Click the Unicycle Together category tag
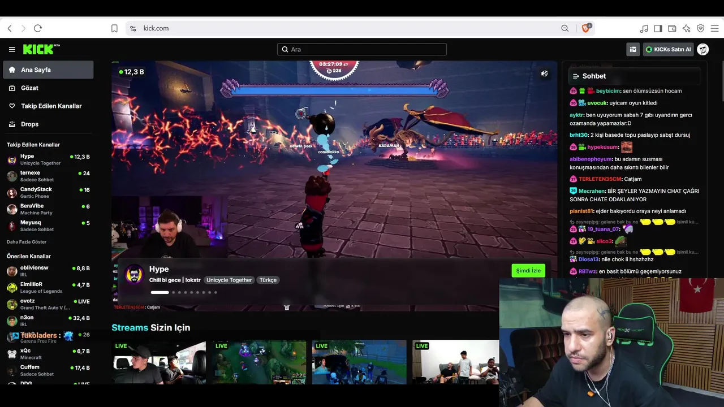The image size is (724, 407). pyautogui.click(x=229, y=280)
